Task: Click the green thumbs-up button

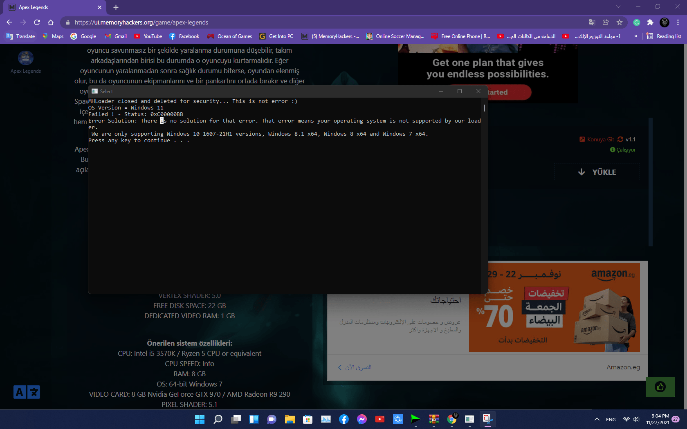Action: pyautogui.click(x=660, y=387)
